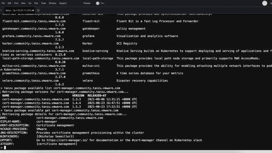Click the RELEASED-AT column header
Image resolution: width=272 pixels, height=153 pixels.
97,96
